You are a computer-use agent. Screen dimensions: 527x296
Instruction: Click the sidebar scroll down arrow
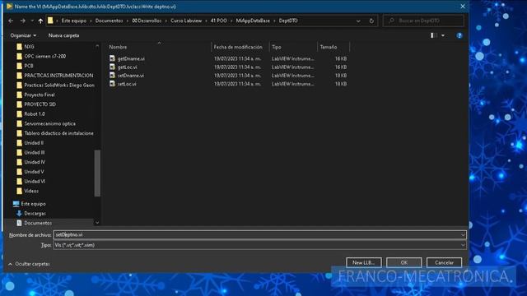pyautogui.click(x=97, y=222)
